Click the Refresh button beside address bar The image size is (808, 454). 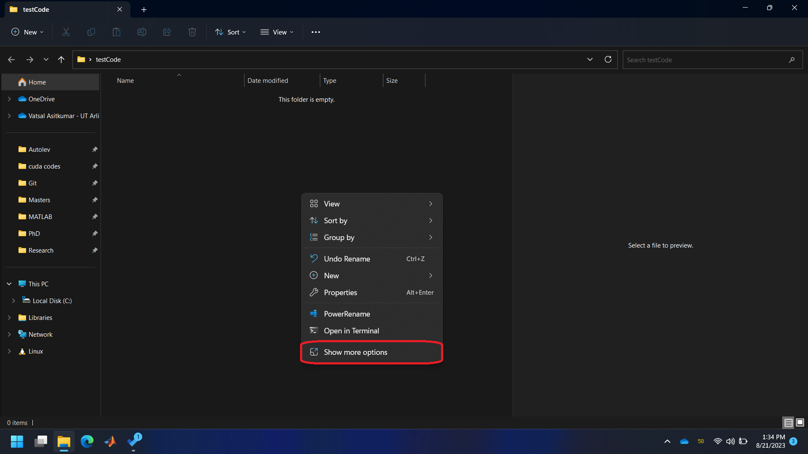click(608, 60)
